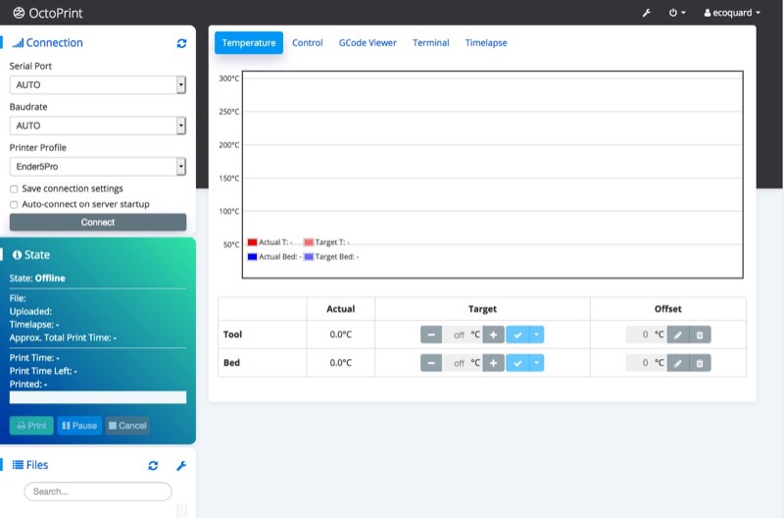Open the Serial Port dropdown
The image size is (784, 518).
pos(97,85)
